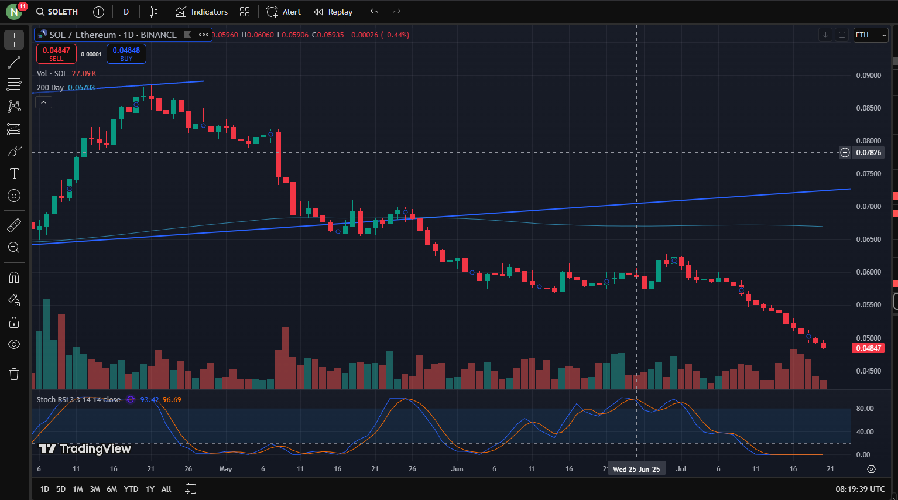
Task: Click the fullscreen frame icon near ETH
Action: (842, 35)
